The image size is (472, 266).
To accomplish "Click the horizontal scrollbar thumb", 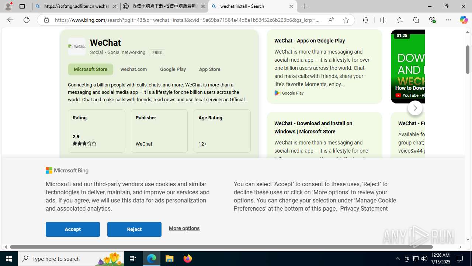I will [221, 247].
